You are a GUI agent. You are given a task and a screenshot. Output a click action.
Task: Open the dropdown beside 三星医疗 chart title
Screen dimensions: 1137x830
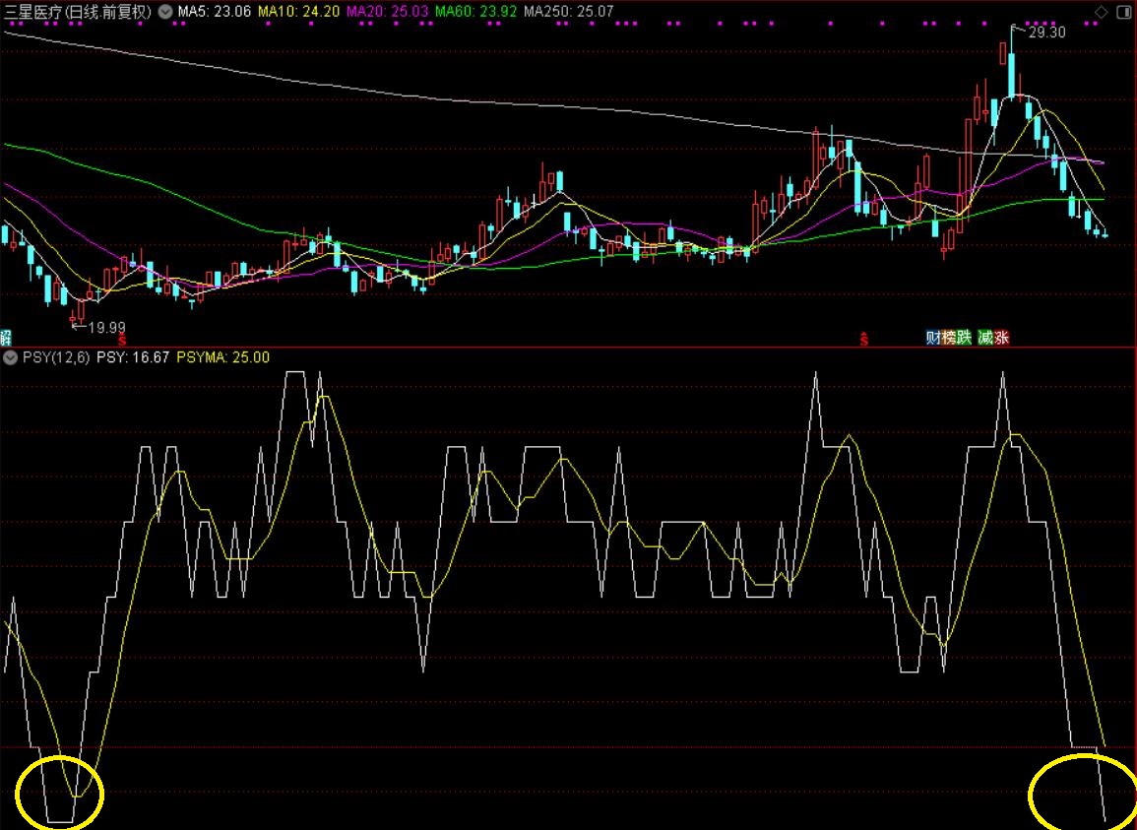pyautogui.click(x=163, y=12)
